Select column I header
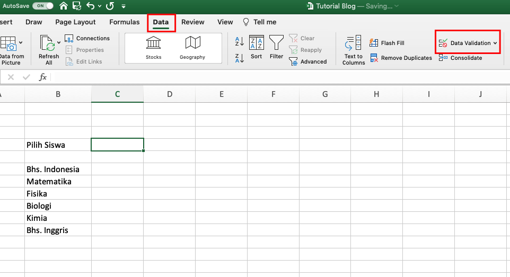 click(429, 94)
